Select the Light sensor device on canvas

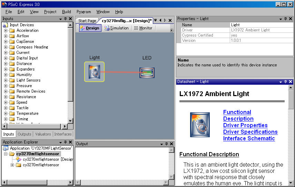pyautogui.click(x=94, y=72)
